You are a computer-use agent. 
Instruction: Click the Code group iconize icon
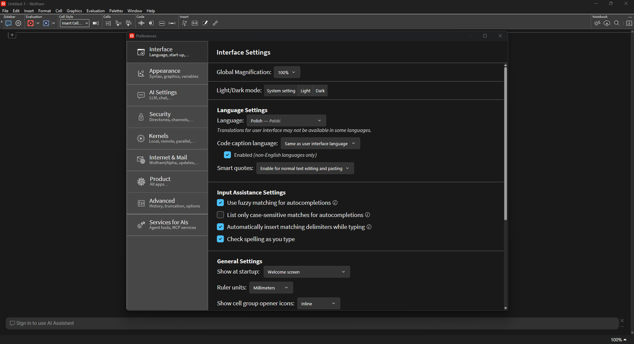(x=151, y=23)
